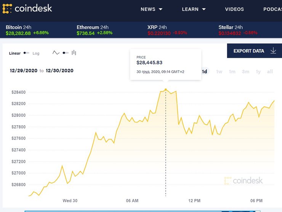Click the $28400 axis label
The width and height of the screenshot is (282, 212).
pos(19,92)
